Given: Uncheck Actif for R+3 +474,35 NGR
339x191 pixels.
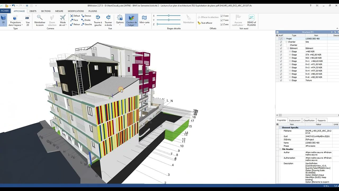Looking at the screenshot, I should 281,68.
